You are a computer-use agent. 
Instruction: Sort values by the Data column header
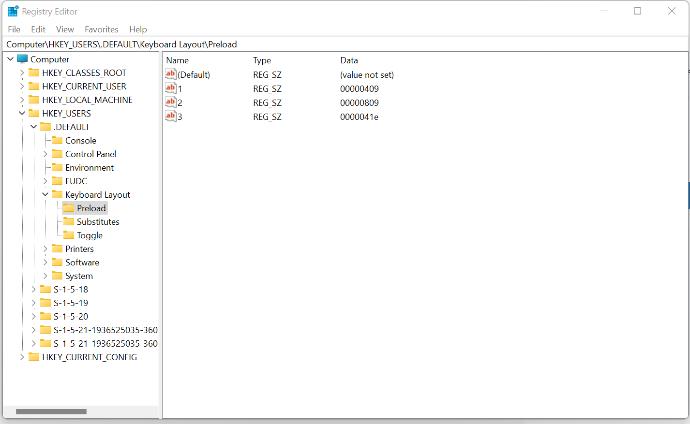[441, 60]
